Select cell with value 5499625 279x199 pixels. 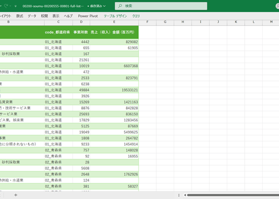(114, 132)
